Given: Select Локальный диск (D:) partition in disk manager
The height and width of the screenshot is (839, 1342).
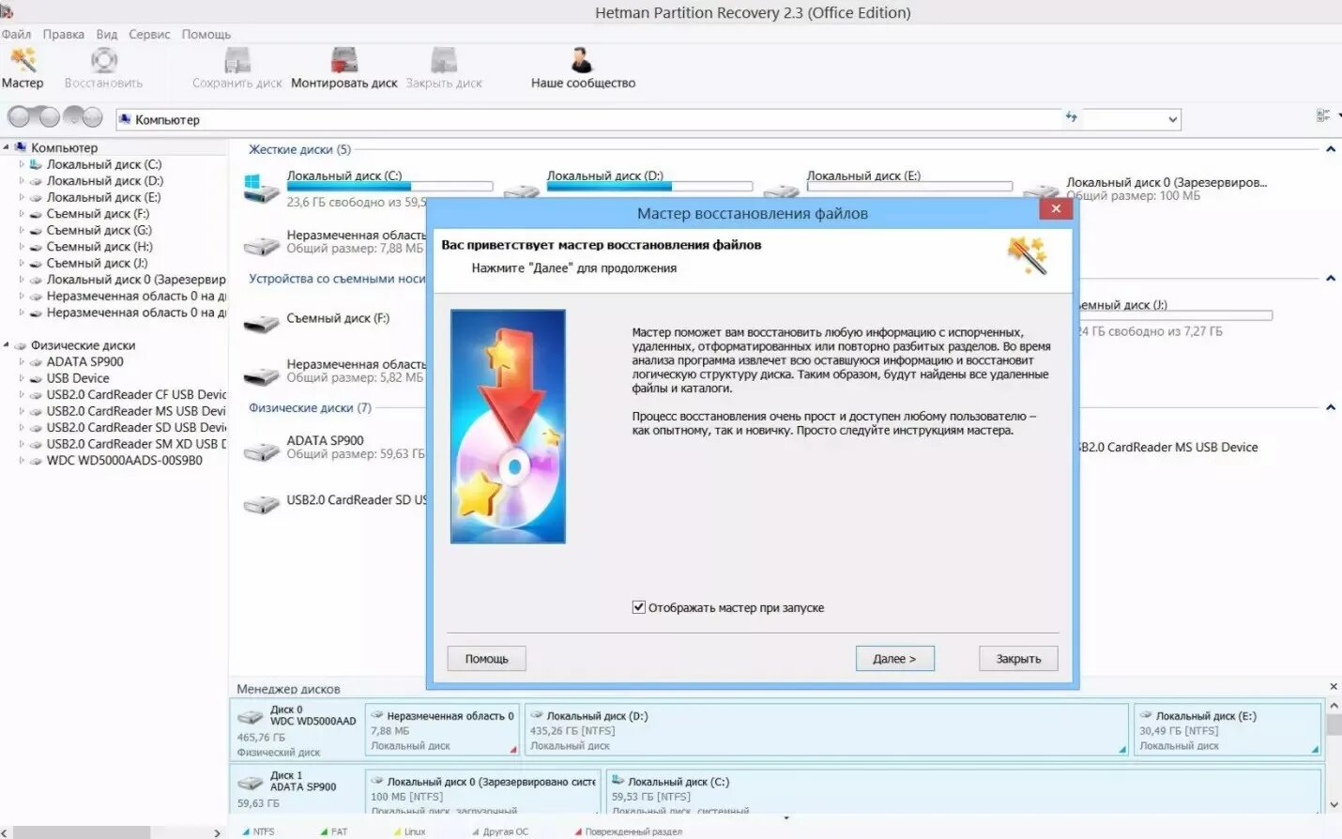Looking at the screenshot, I should [x=826, y=730].
